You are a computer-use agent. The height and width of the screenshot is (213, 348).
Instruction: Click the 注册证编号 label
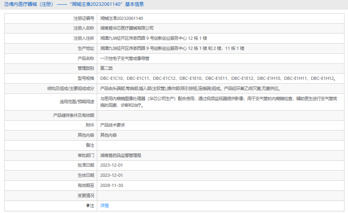[x=84, y=18]
